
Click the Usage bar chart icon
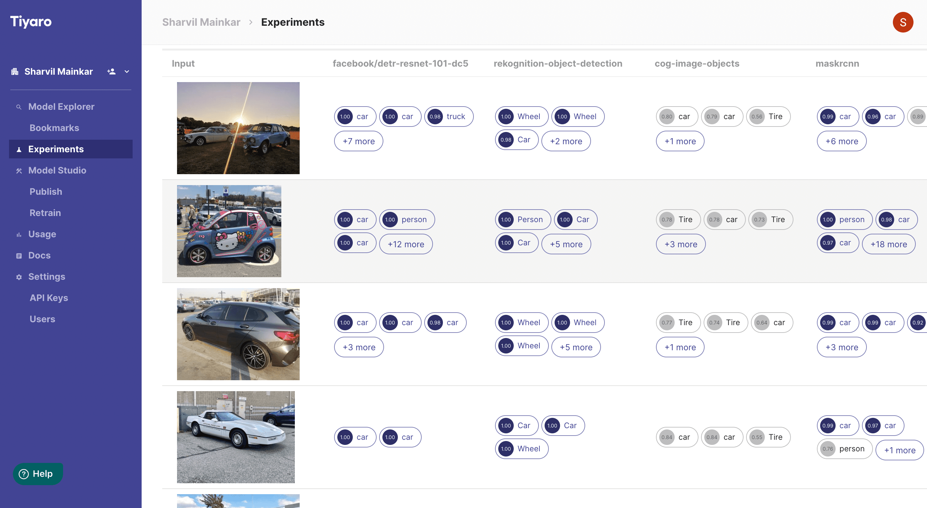pyautogui.click(x=19, y=234)
